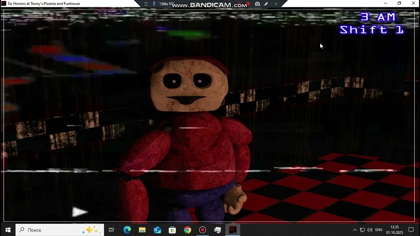Open the volume control in system tray
Image resolution: width=420 pixels, height=236 pixels.
[370, 230]
